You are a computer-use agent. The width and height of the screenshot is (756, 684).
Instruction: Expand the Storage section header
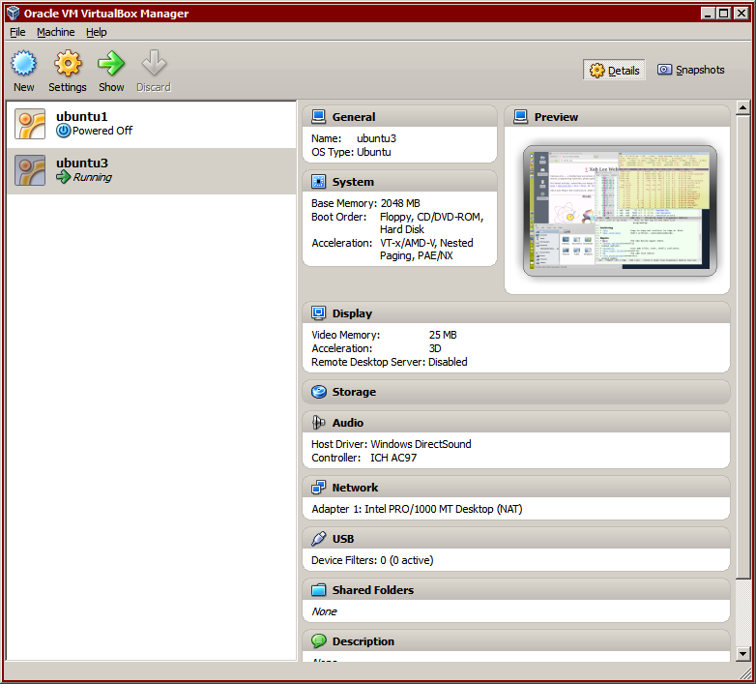click(x=516, y=392)
